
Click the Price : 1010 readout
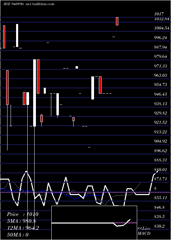pos(23,214)
